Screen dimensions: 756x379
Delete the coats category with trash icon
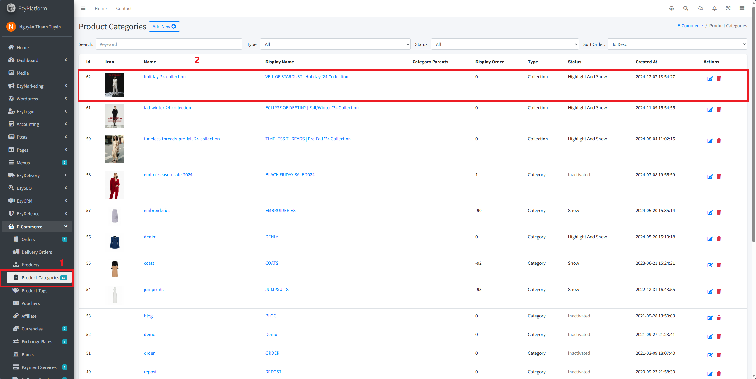click(719, 265)
